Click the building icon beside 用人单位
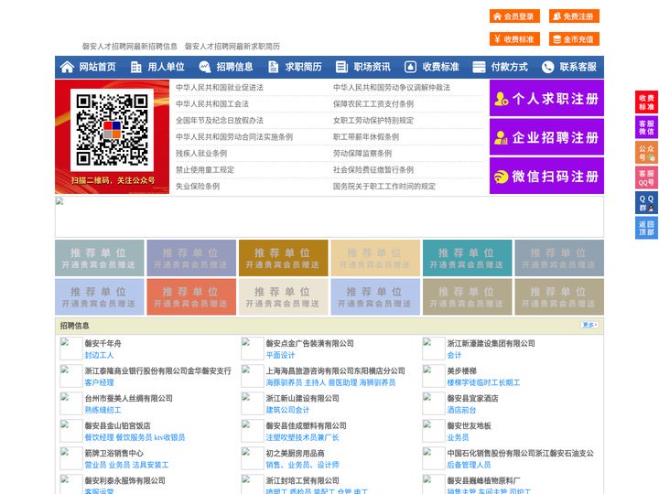The width and height of the screenshot is (659, 494). coord(135,67)
